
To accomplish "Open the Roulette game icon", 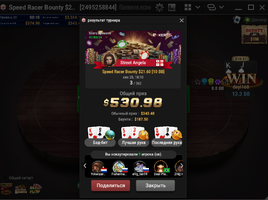I will [21, 190].
